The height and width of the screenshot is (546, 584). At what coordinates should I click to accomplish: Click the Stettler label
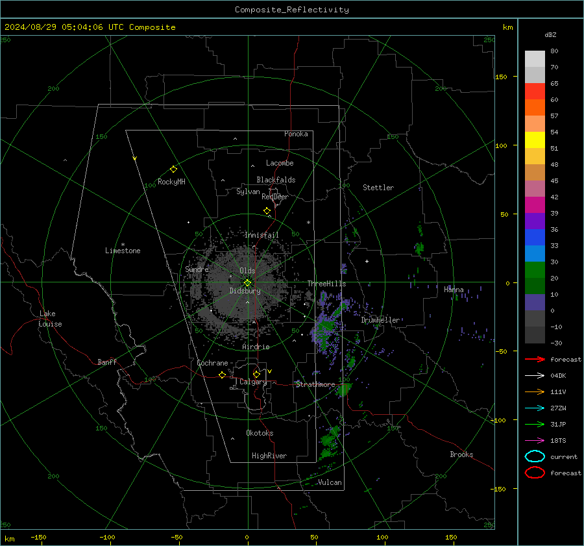point(378,188)
